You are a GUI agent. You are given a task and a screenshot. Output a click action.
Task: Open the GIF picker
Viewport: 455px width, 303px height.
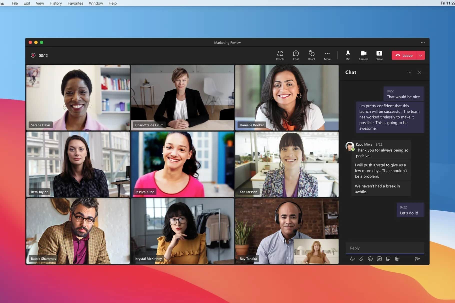pyautogui.click(x=379, y=259)
